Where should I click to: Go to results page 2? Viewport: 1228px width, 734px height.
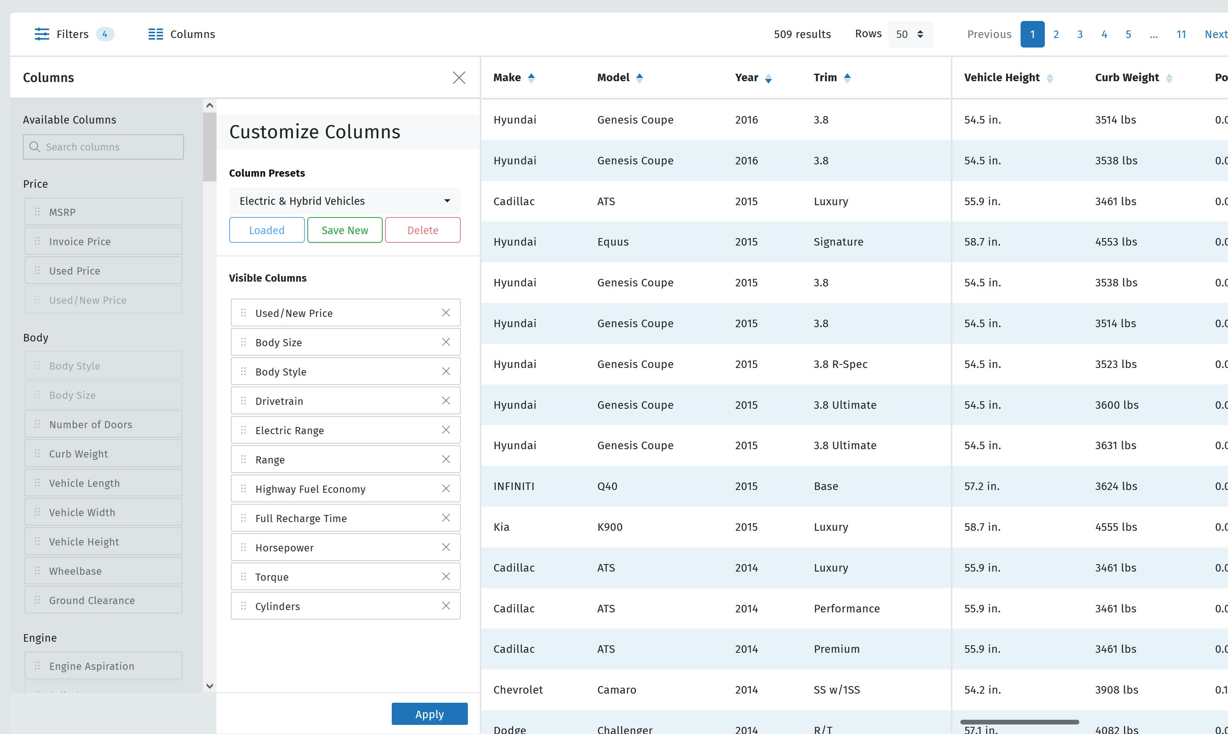point(1056,34)
